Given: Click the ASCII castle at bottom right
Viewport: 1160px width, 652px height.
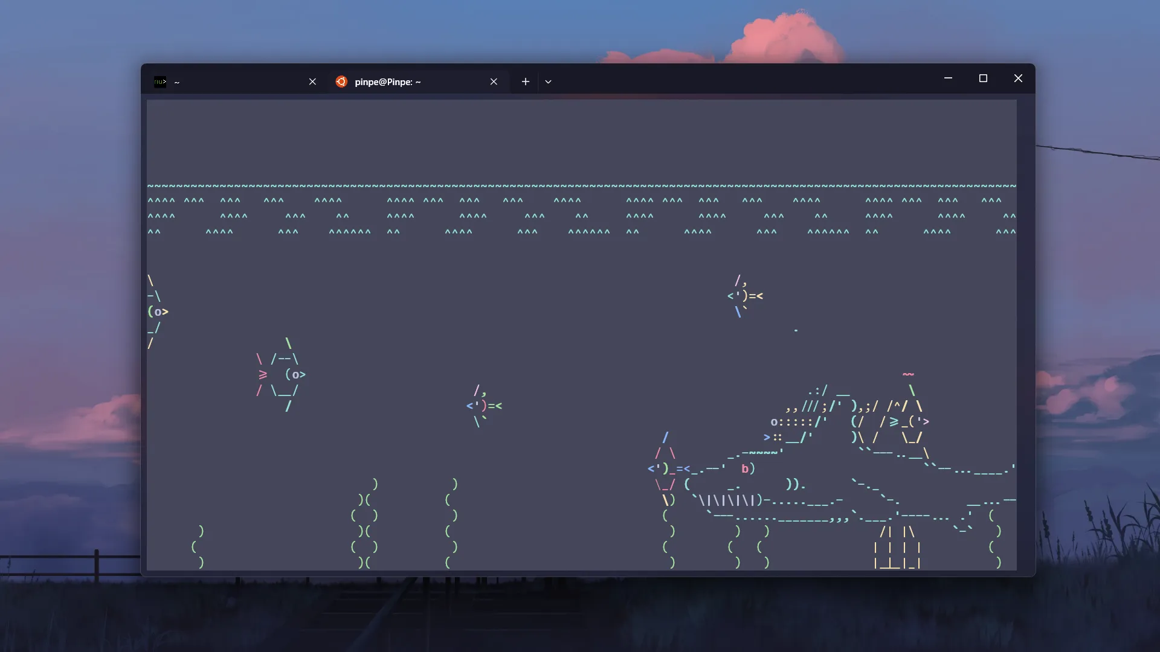Looking at the screenshot, I should click(897, 547).
